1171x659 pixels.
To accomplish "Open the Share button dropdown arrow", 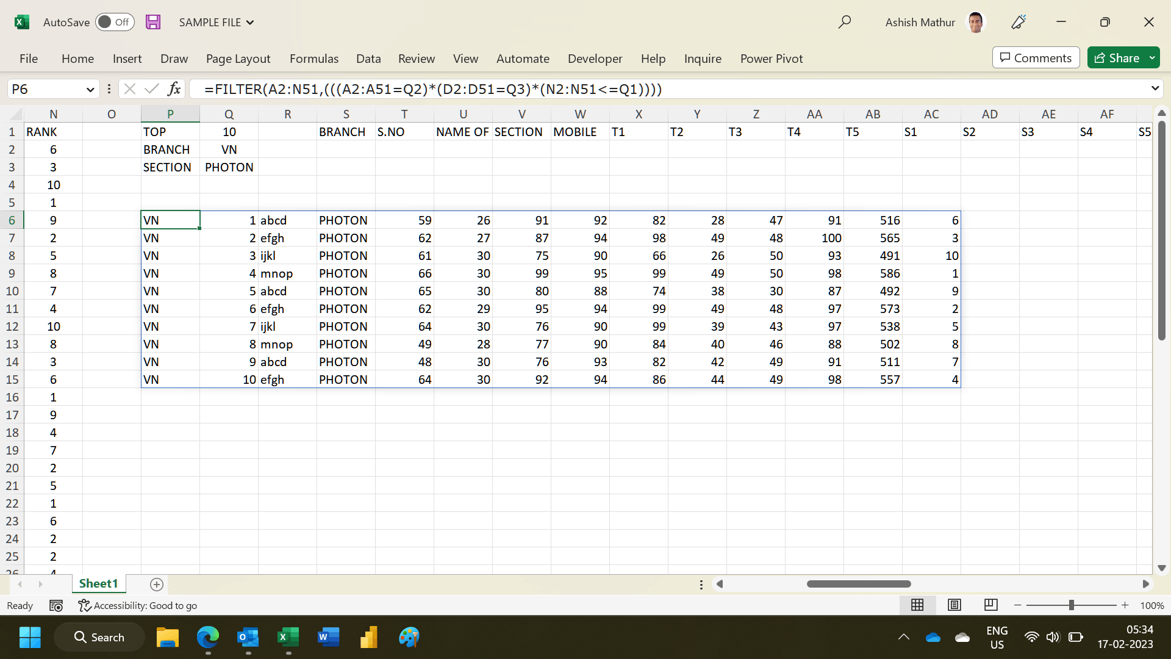I will click(1151, 57).
